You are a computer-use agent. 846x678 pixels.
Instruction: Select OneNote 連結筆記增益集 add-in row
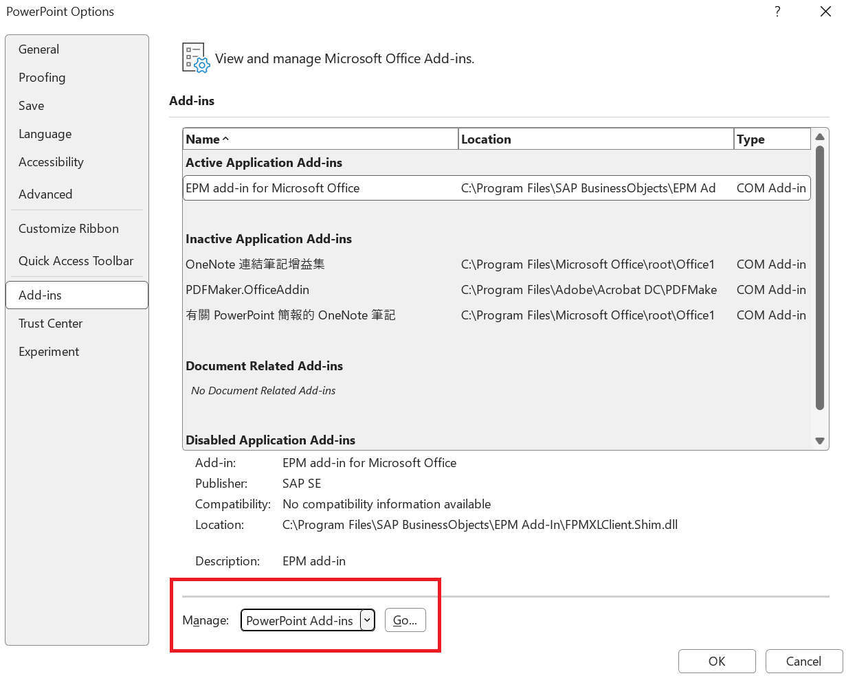click(496, 264)
